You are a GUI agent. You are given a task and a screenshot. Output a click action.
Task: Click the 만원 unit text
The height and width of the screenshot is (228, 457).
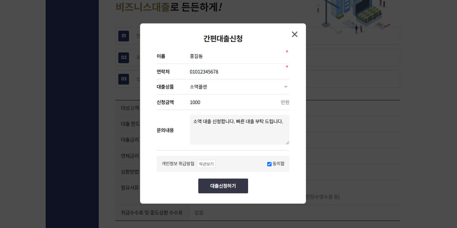pyautogui.click(x=285, y=102)
